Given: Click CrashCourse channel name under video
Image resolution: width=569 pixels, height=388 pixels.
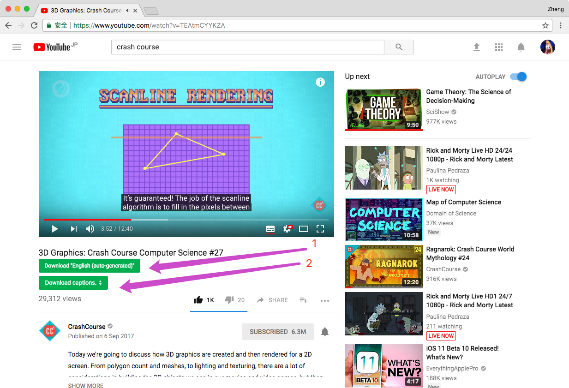Looking at the screenshot, I should (x=87, y=327).
